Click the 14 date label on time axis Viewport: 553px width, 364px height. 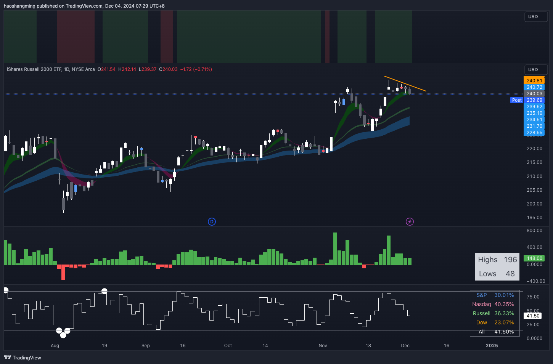[x=265, y=346]
